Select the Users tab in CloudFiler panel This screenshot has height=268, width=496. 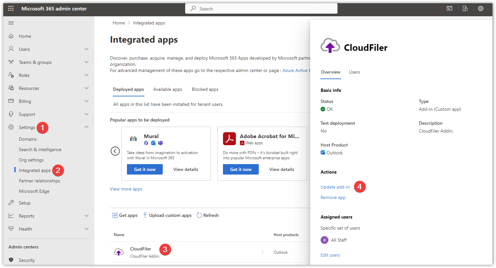(354, 72)
